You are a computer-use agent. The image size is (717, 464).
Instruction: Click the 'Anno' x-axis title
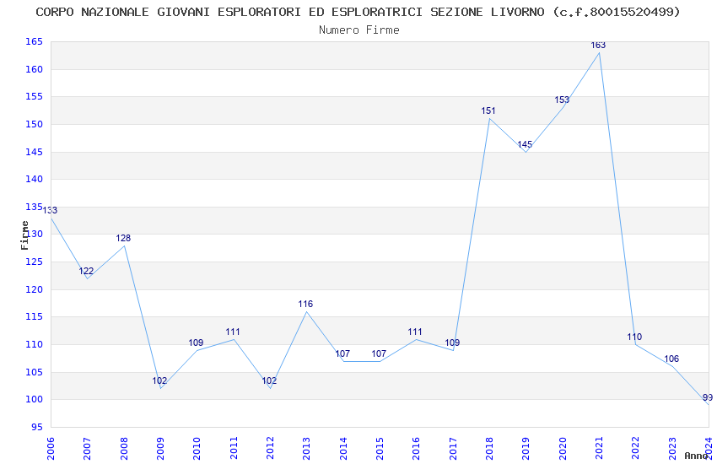click(696, 456)
